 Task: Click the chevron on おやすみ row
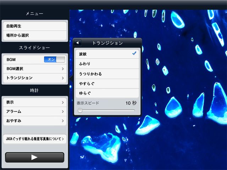[x=63, y=121]
